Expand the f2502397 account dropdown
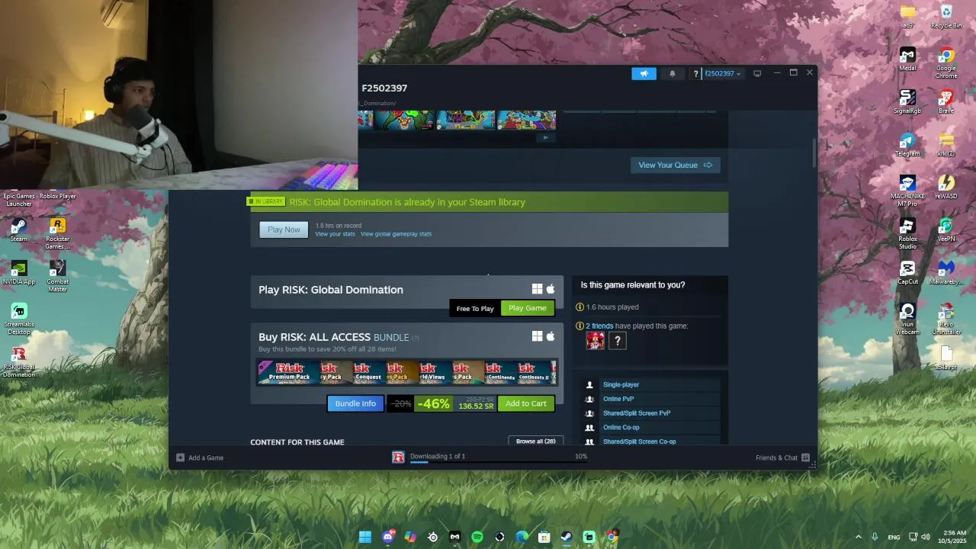Image resolution: width=976 pixels, height=549 pixels. pos(723,74)
